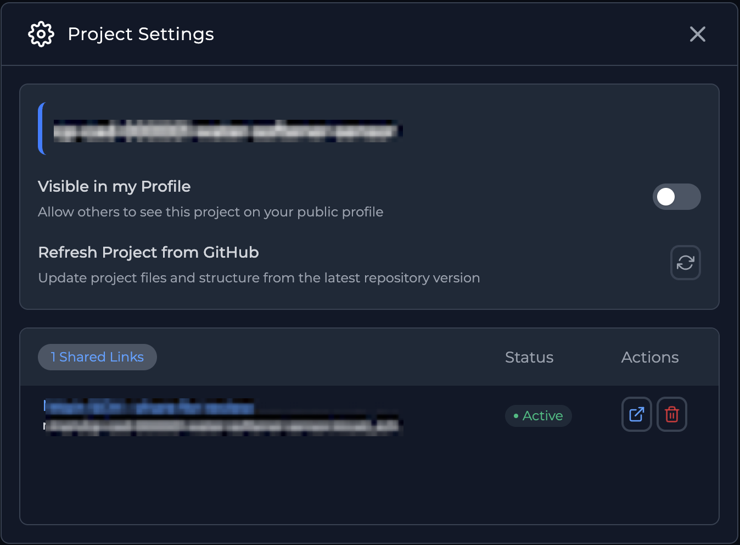Click the gear icon beside Project Settings
This screenshot has height=545, width=740.
[41, 34]
